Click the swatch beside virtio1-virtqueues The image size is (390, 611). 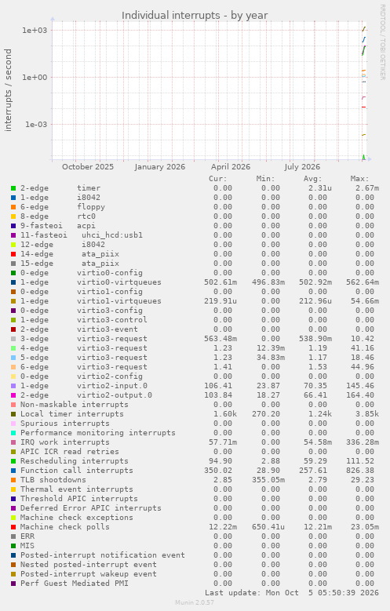point(13,301)
